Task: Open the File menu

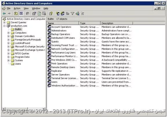Action: pos(9,8)
